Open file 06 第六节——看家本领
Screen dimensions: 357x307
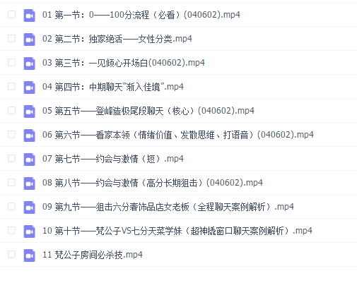[x=178, y=135]
